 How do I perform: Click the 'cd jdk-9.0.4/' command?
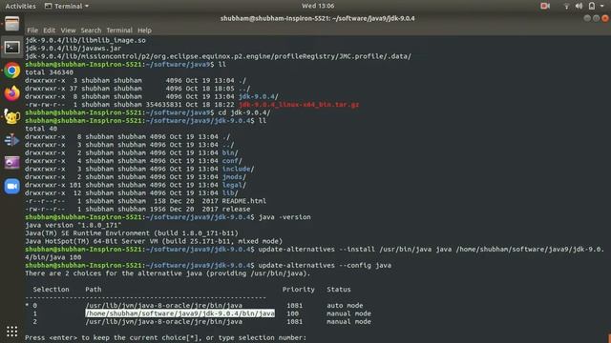[244, 112]
